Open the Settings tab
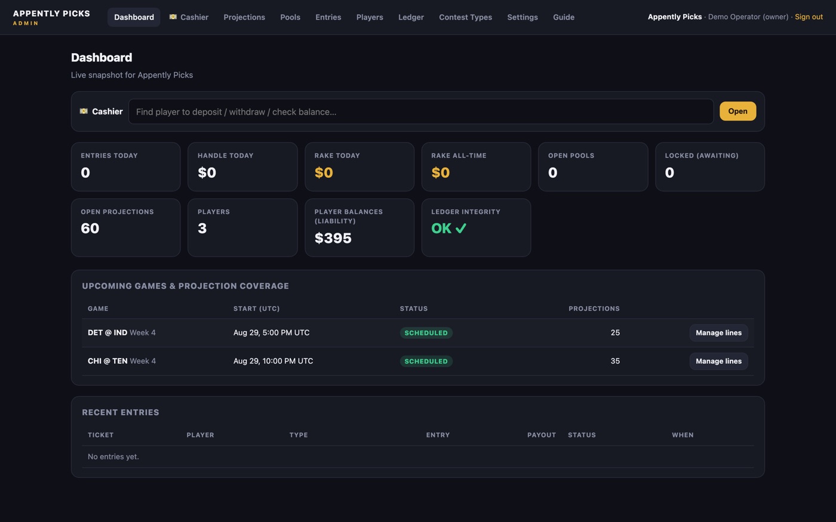836x522 pixels. (522, 17)
